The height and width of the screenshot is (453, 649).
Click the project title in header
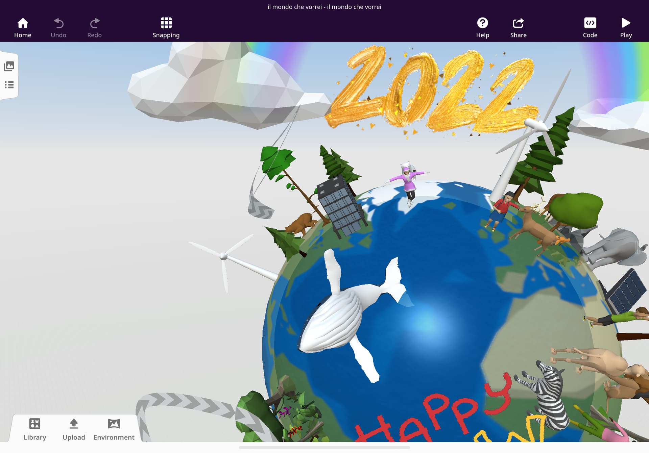click(324, 7)
